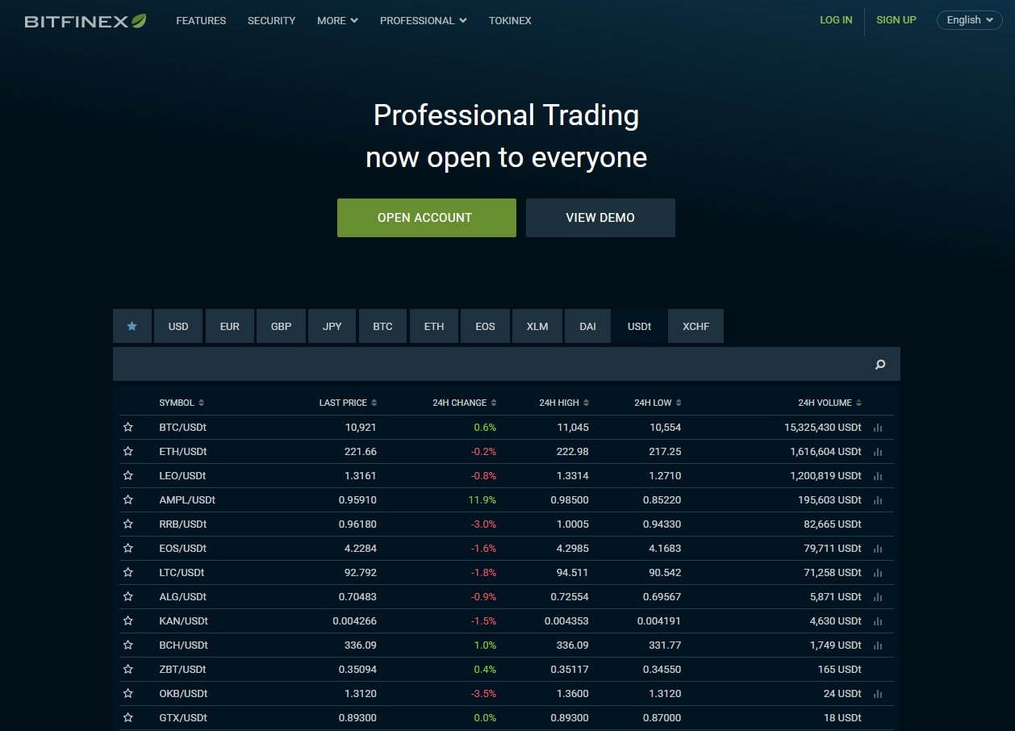
Task: Sort the table by LAST PRICE
Action: [347, 402]
